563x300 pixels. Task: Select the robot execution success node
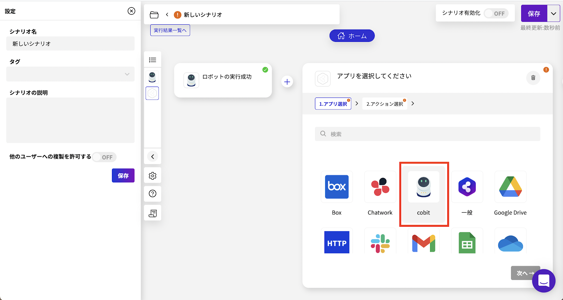[x=223, y=80]
